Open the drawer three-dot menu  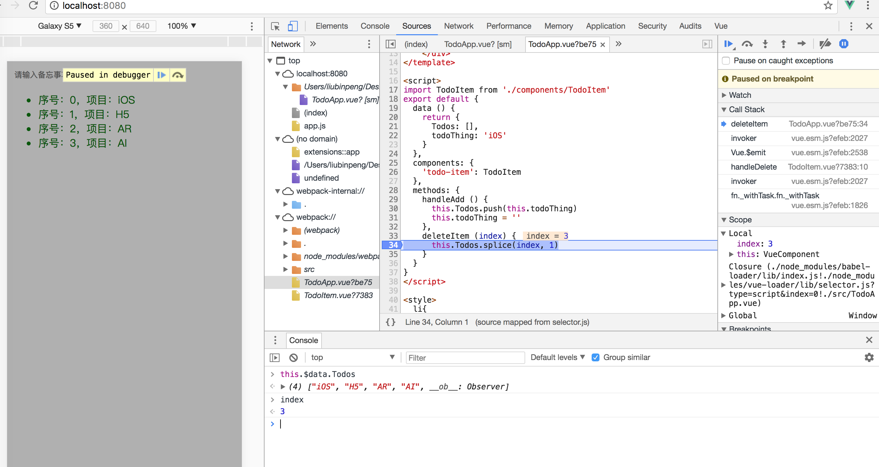coord(275,340)
